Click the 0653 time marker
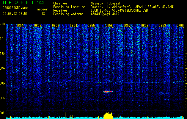Image resolution: width=187 pixels, height=119 pixels. (56, 26)
